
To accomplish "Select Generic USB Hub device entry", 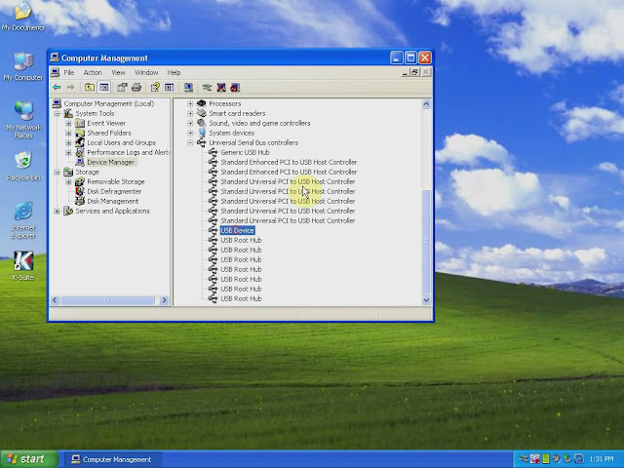I will click(x=245, y=152).
